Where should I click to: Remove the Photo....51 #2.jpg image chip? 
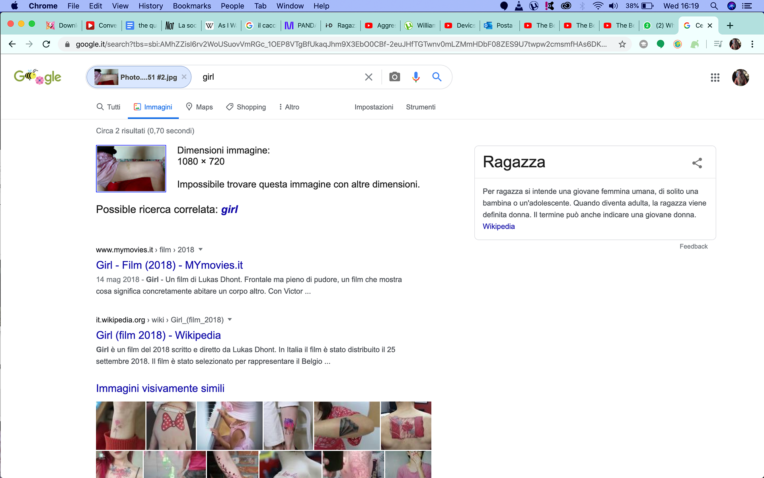click(x=184, y=77)
